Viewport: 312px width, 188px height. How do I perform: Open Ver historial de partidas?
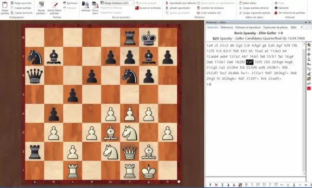tap(290, 12)
